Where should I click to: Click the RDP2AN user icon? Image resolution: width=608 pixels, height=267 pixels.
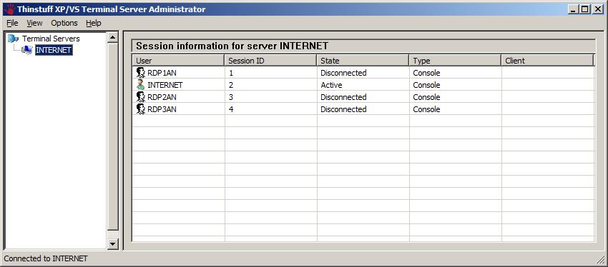(141, 97)
